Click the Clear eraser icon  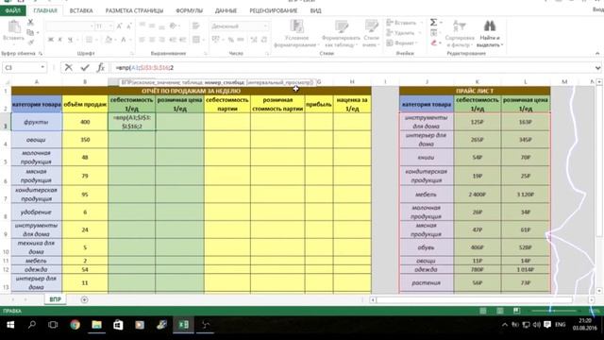click(433, 42)
